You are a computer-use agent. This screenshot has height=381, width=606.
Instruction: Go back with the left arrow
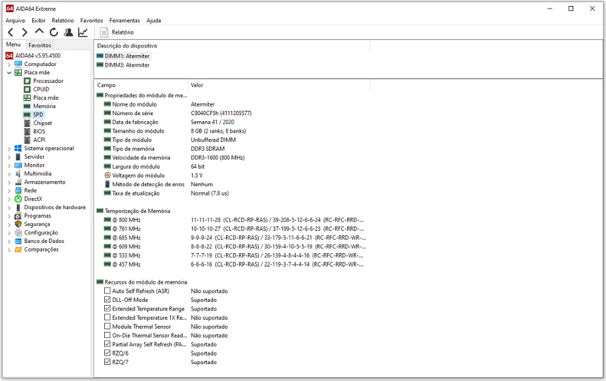[10, 33]
